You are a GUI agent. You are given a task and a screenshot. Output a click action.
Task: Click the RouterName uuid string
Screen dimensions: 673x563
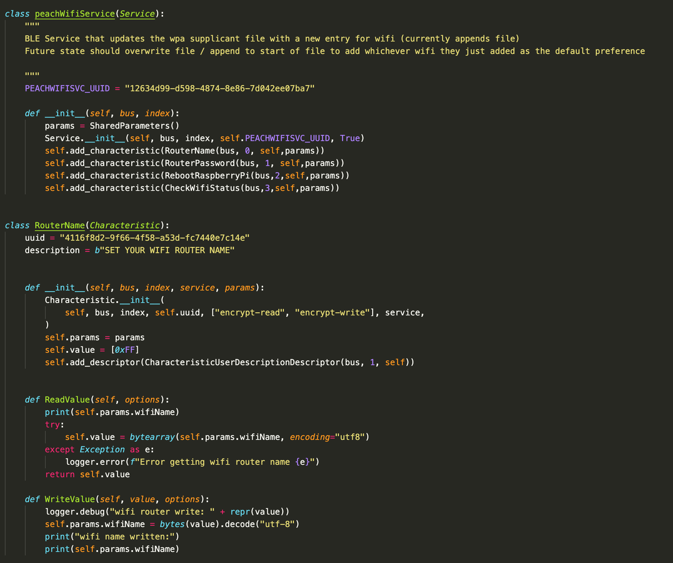pyautogui.click(x=154, y=238)
